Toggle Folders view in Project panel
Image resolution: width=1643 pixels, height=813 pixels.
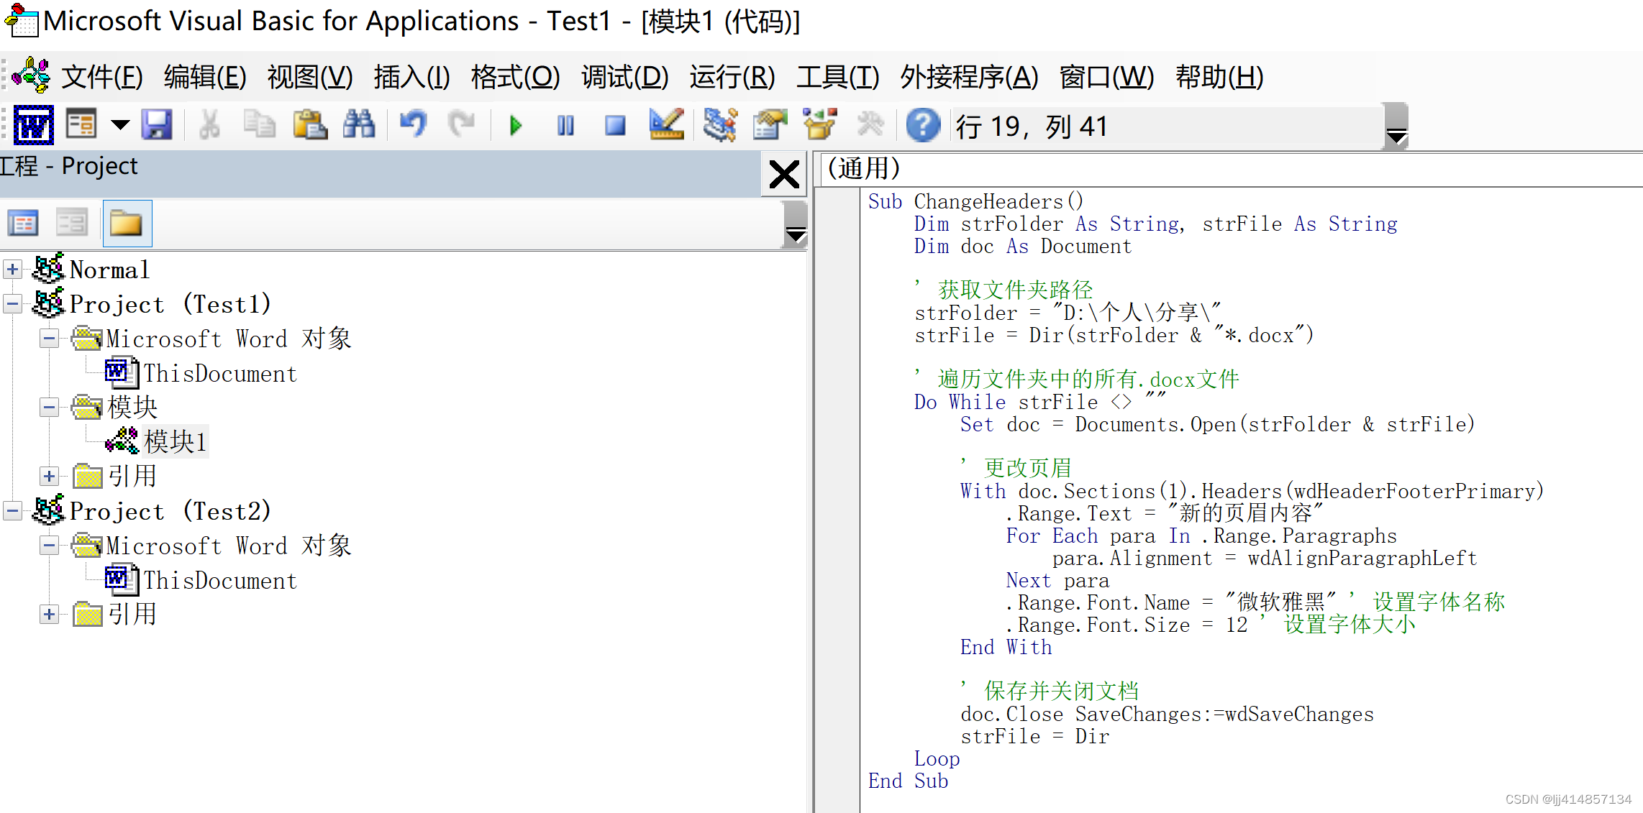[127, 224]
